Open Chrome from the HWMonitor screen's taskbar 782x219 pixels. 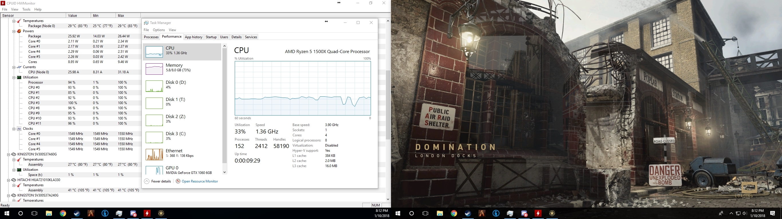[63, 213]
